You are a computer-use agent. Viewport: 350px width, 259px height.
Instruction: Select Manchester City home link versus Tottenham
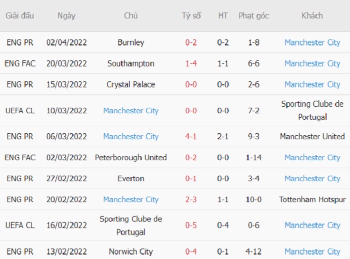tap(131, 199)
